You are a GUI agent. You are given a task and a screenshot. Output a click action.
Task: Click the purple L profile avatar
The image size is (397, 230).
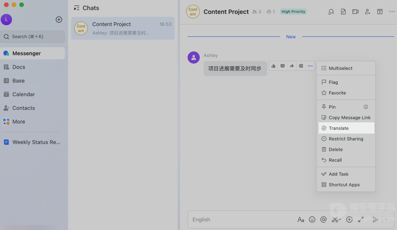click(x=6, y=20)
